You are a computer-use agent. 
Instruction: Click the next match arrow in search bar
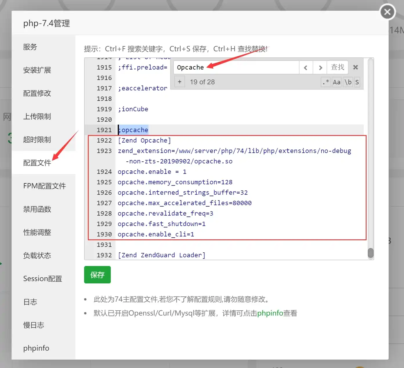320,67
